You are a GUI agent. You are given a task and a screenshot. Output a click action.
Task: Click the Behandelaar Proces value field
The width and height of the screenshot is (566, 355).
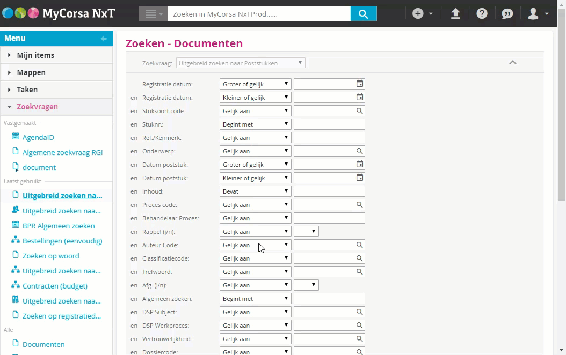click(329, 218)
